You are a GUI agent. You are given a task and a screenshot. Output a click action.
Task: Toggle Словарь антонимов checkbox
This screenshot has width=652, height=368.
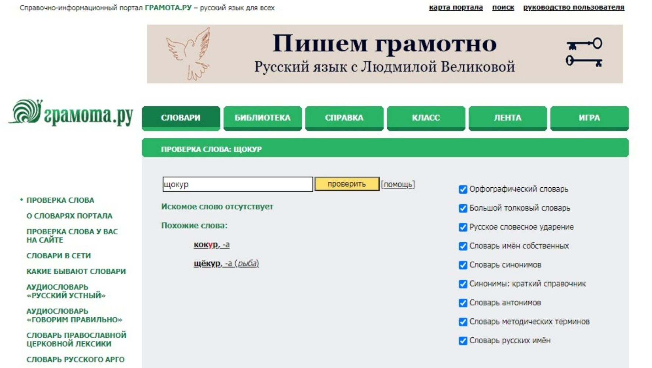(x=463, y=303)
